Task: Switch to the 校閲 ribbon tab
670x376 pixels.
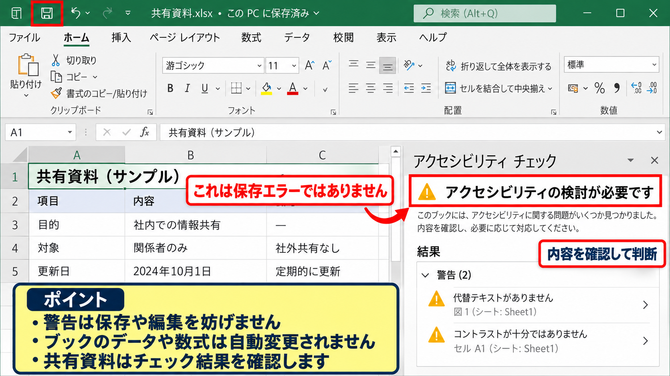Action: [343, 37]
